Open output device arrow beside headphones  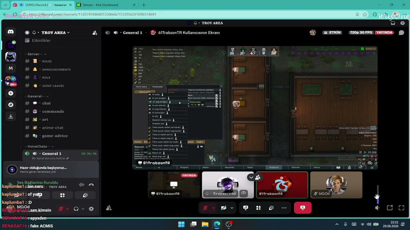83,209
